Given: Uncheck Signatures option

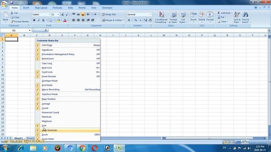Looking at the screenshot, I should point(68,50).
